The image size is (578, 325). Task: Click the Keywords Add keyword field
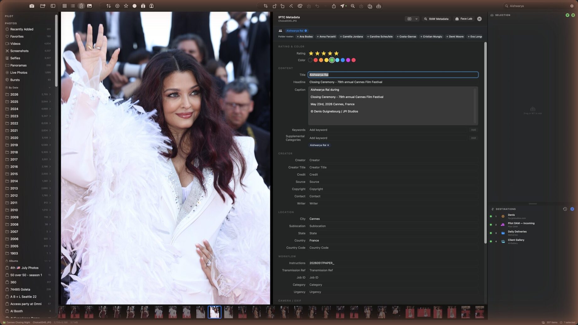[x=387, y=130]
